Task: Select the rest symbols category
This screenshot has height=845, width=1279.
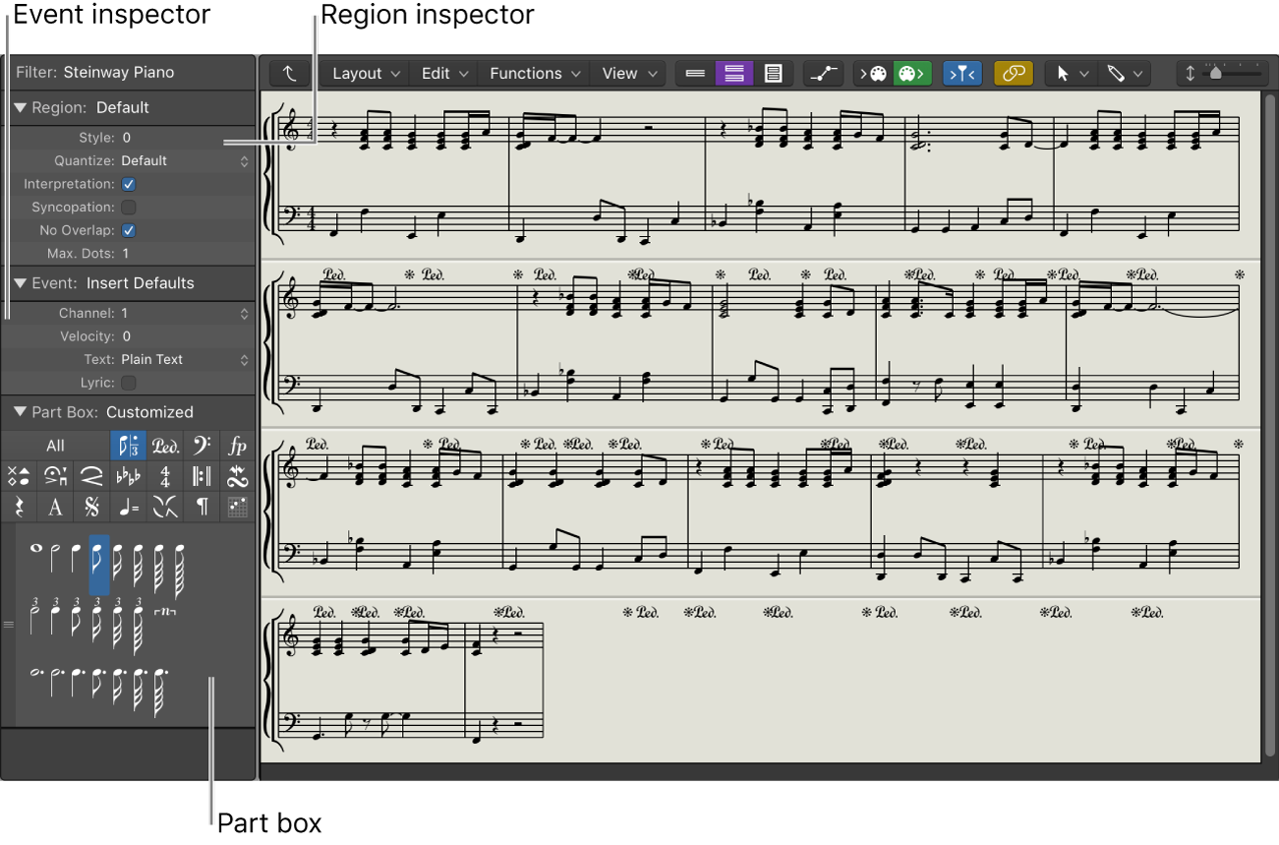Action: [x=18, y=507]
